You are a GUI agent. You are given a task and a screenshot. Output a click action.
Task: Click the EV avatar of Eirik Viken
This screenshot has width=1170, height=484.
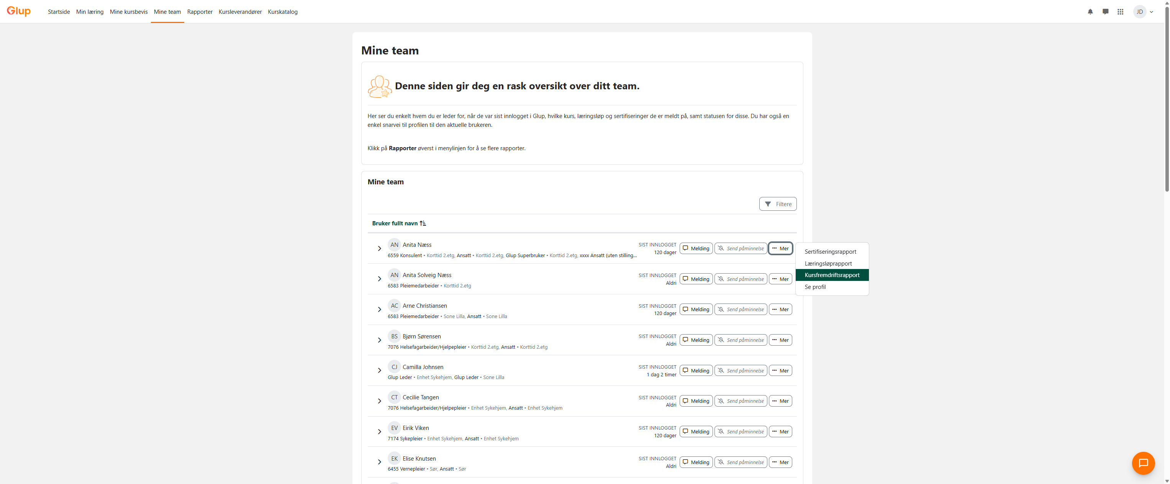coord(394,428)
